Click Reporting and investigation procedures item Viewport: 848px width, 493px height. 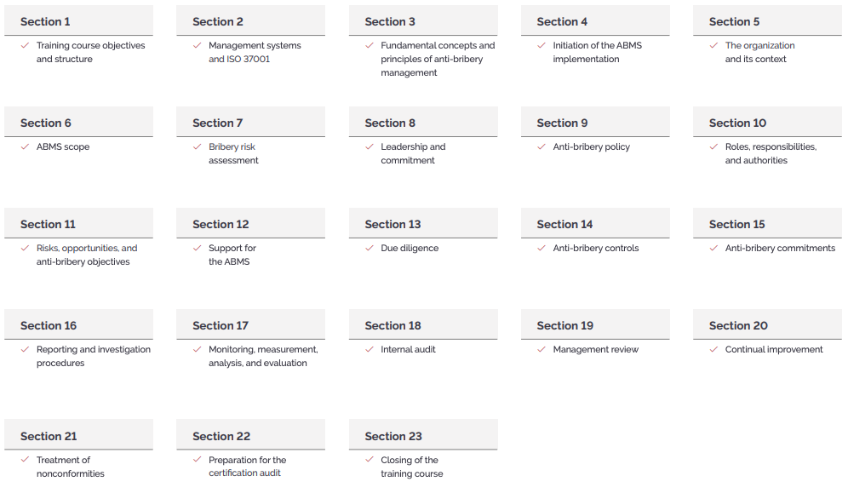94,356
